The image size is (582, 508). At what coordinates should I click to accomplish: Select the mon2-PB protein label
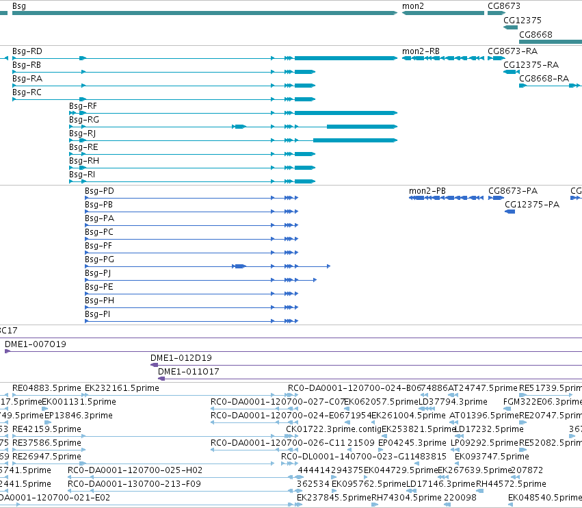click(x=427, y=191)
